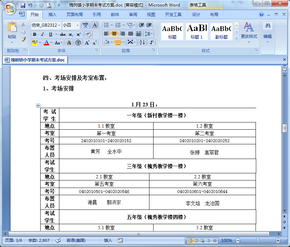Select the underline icon

point(50,34)
